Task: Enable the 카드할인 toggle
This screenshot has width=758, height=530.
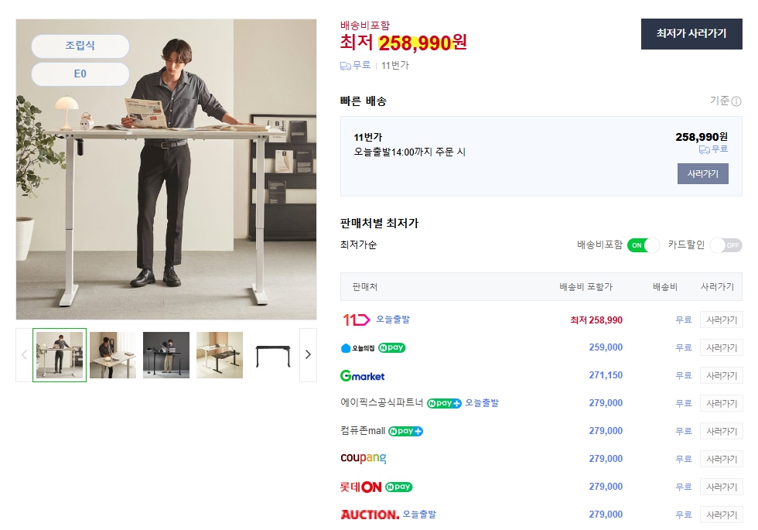Action: click(x=726, y=245)
